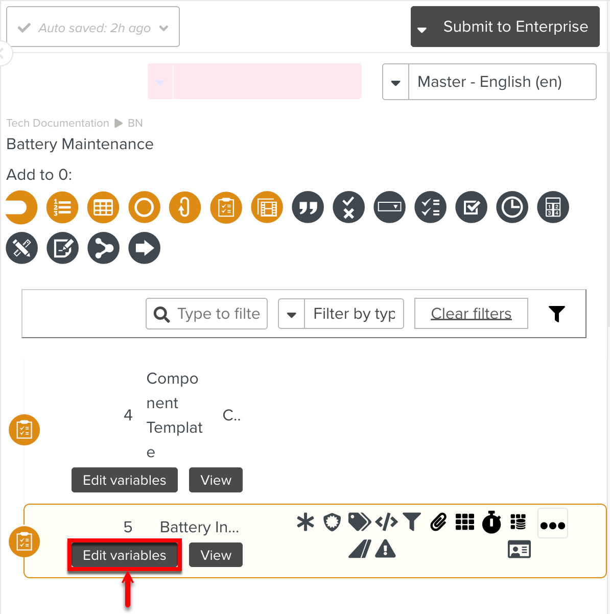Toggle the black funnel filter button
Viewport: 610px width, 614px height.
(x=557, y=314)
